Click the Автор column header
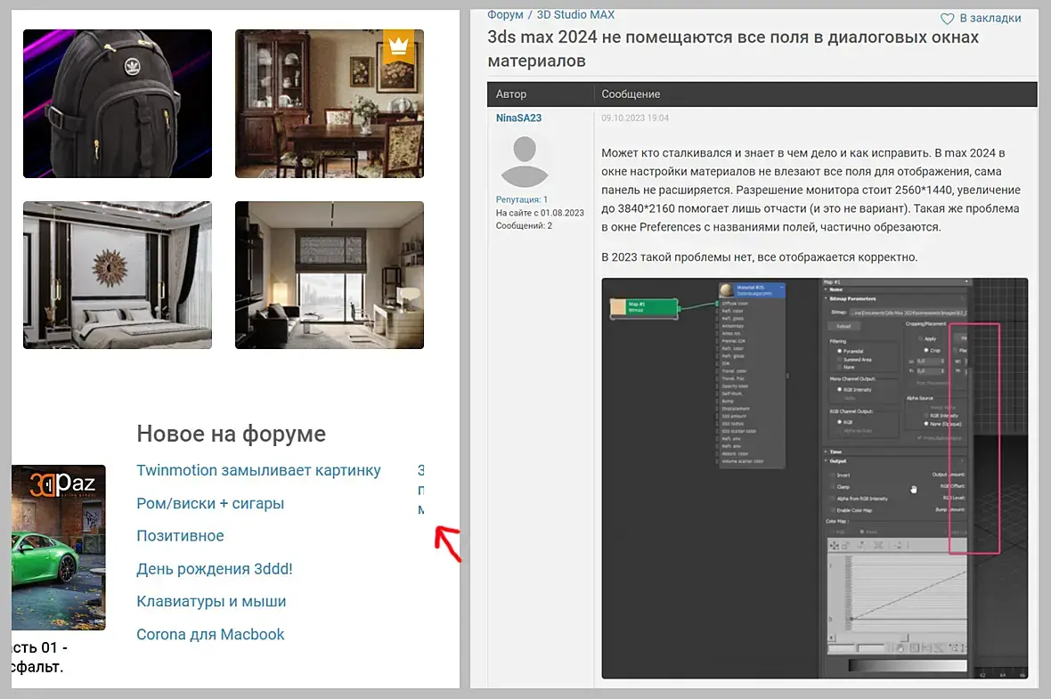The width and height of the screenshot is (1051, 699). coord(510,94)
